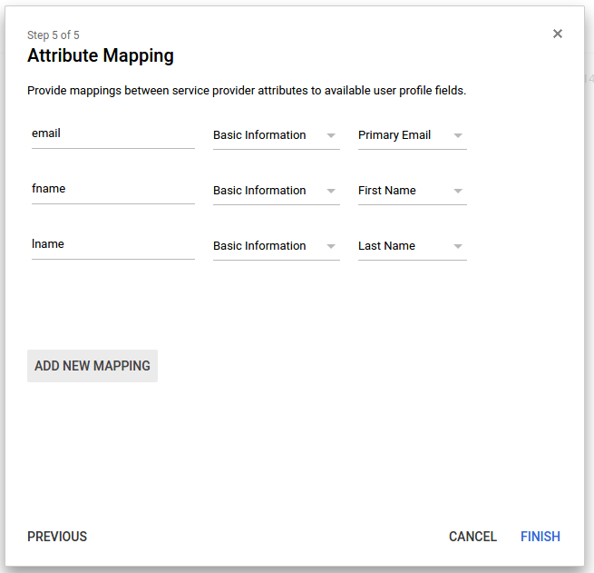
Task: Go back with the Previous button
Action: coord(57,537)
